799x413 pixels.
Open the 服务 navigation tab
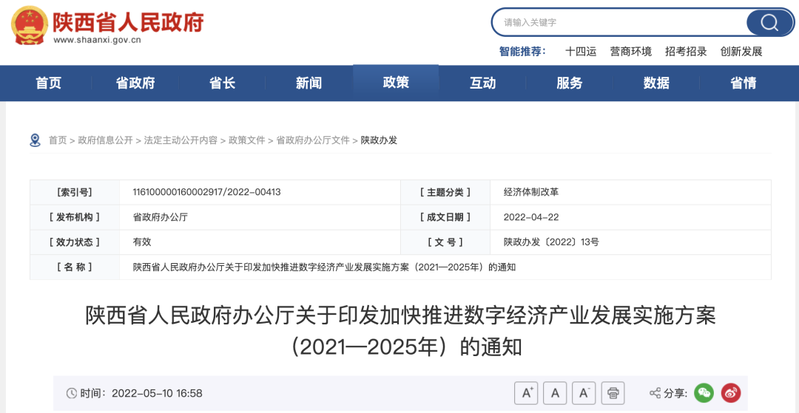[569, 83]
